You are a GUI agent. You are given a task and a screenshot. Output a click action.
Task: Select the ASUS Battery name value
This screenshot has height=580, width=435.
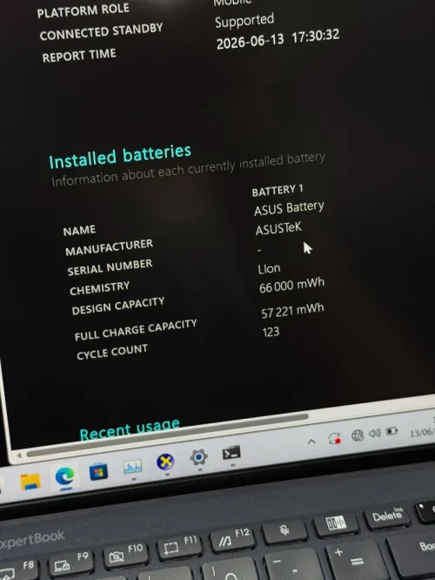pos(289,208)
